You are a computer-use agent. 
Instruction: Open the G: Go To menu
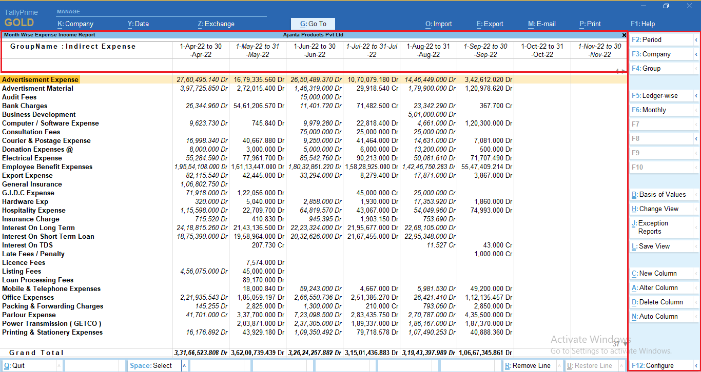point(313,24)
